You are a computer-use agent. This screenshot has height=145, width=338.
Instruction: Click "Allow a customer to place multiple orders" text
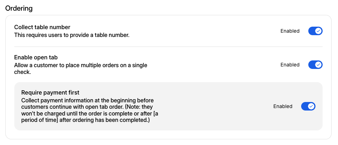pos(80,65)
